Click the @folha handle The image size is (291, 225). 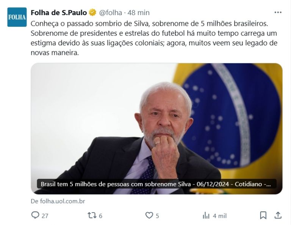(110, 12)
